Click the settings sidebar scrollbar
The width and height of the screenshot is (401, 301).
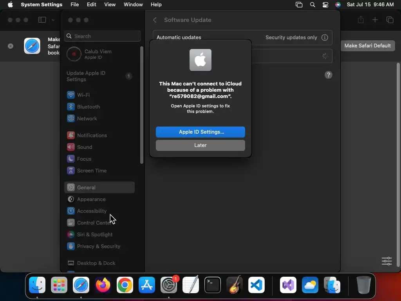pyautogui.click(x=142, y=105)
